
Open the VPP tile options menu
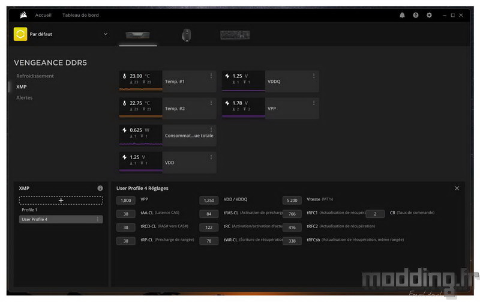pyautogui.click(x=314, y=103)
